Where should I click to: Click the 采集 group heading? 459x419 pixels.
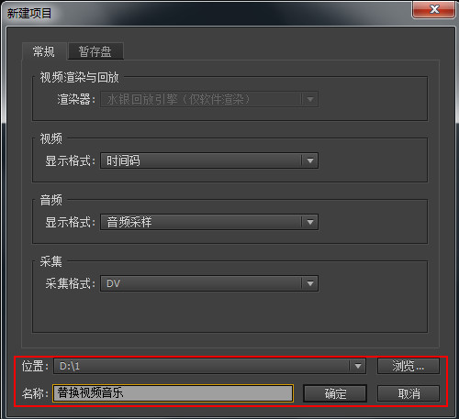[50, 261]
